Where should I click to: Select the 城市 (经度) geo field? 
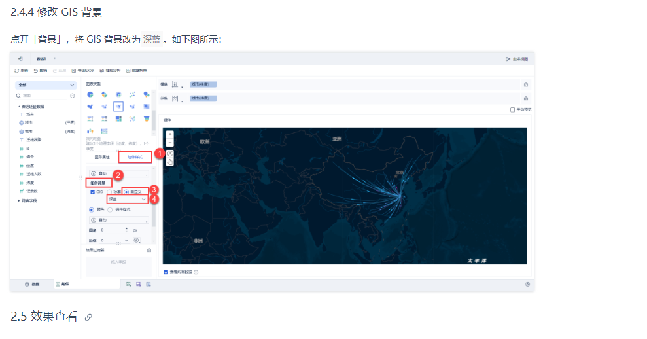click(x=47, y=122)
